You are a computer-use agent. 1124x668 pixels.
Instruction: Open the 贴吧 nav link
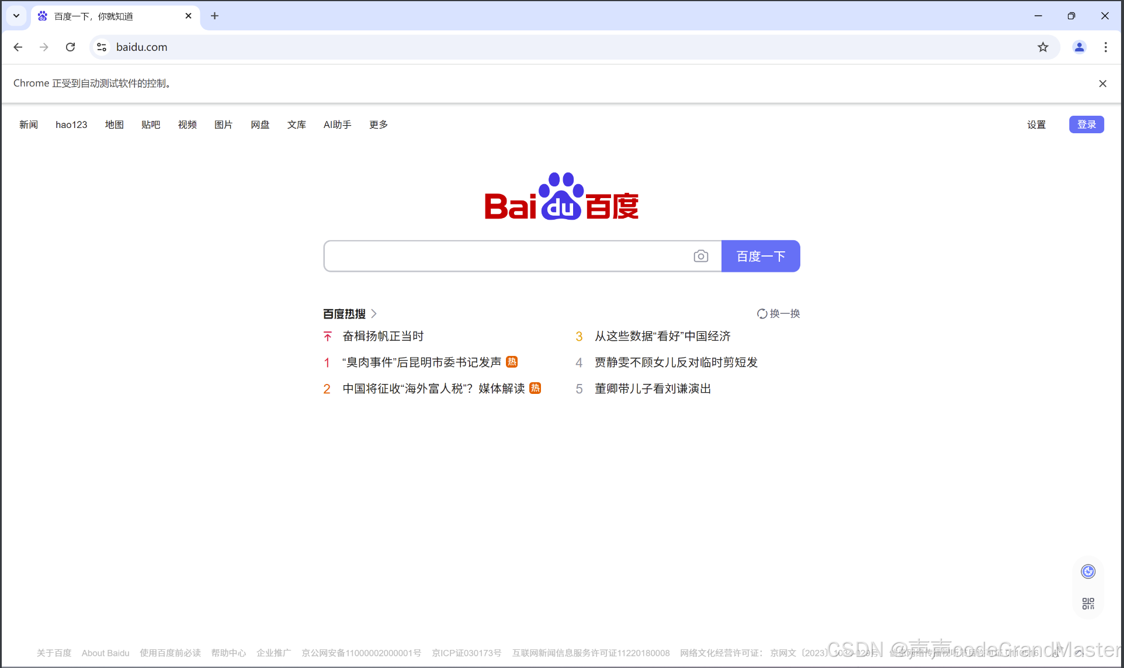coord(151,124)
